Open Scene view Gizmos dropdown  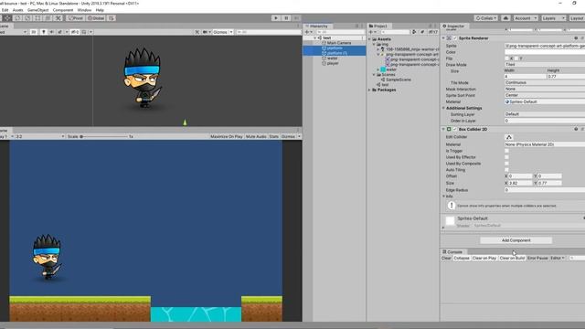[x=222, y=32]
